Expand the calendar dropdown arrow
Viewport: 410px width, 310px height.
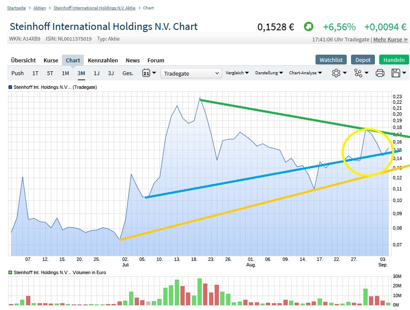click(154, 73)
